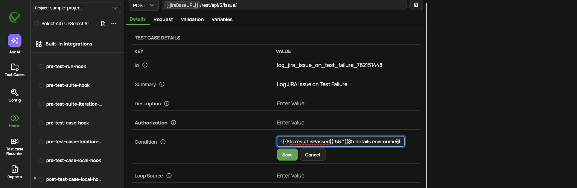Screen dimensions: 577x188
Task: Open Test Cases folder icon in sidebar
Action: coord(15,67)
